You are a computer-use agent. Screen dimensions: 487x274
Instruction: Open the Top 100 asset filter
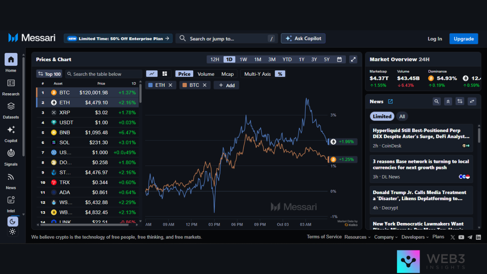click(x=49, y=74)
